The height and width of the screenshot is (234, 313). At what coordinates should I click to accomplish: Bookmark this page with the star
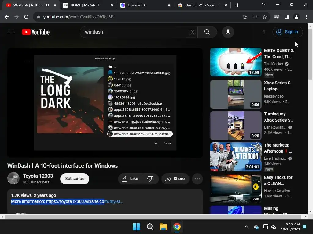point(265,17)
